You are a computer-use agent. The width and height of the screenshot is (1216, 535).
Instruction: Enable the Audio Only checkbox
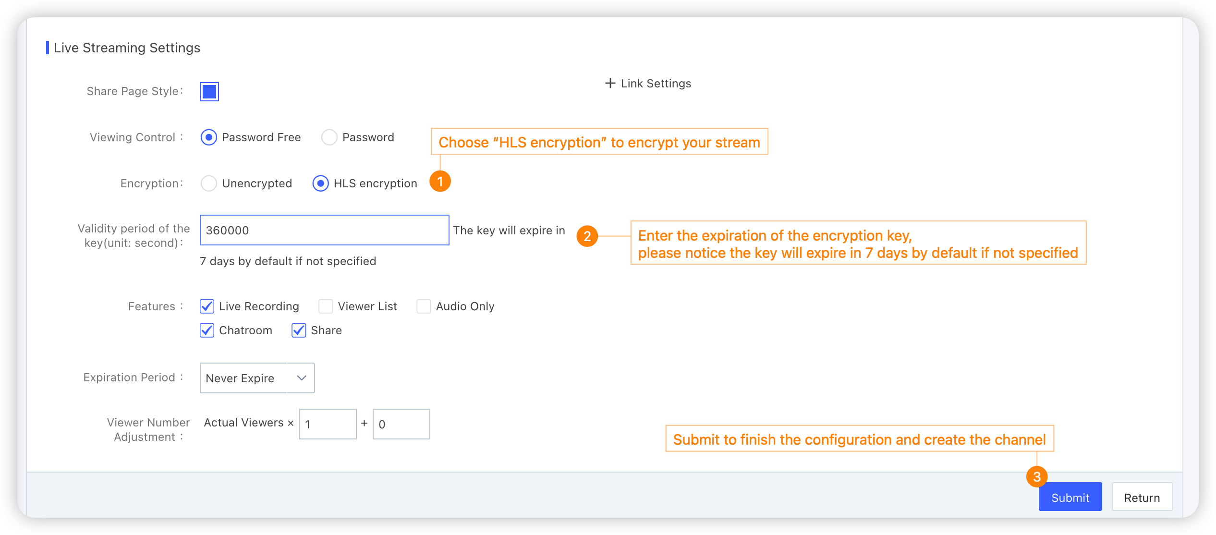(x=424, y=306)
